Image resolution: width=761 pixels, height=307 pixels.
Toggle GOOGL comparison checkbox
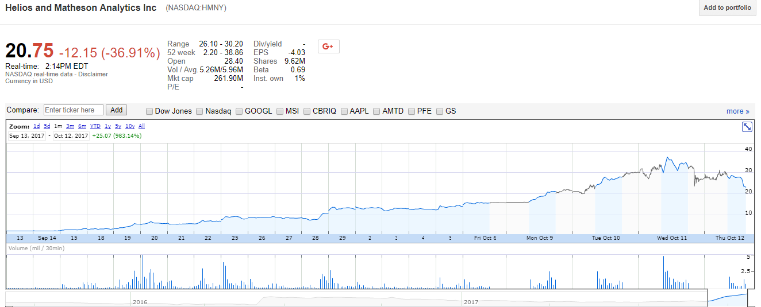pyautogui.click(x=239, y=111)
